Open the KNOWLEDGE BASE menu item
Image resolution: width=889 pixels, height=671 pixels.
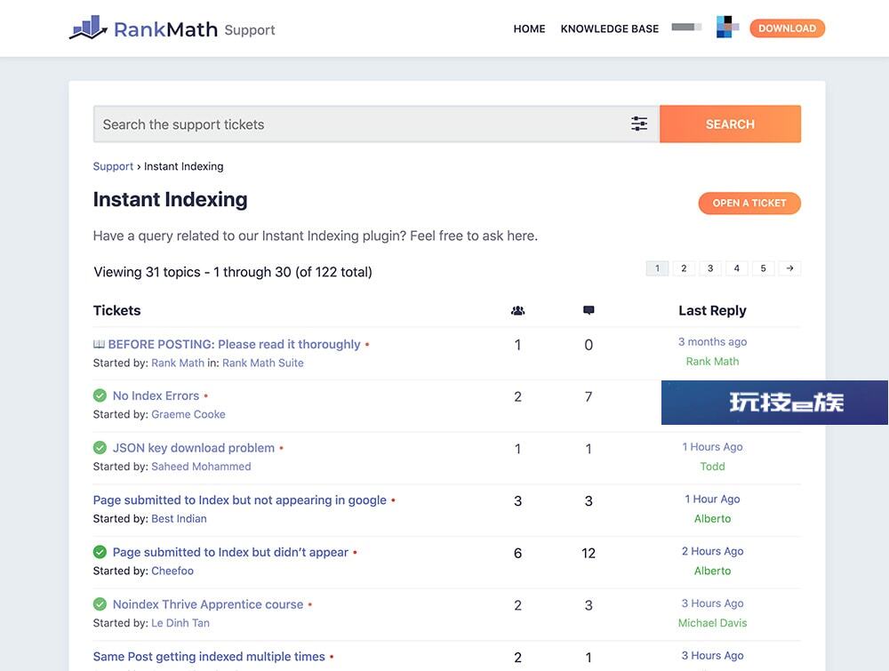(x=610, y=28)
